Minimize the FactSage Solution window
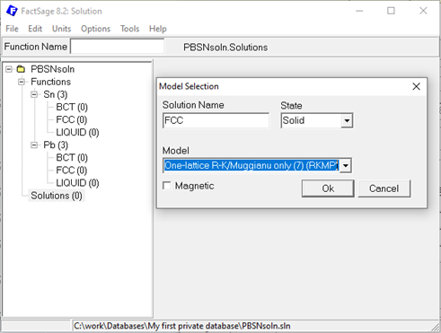Image resolution: width=441 pixels, height=333 pixels. pos(359,11)
